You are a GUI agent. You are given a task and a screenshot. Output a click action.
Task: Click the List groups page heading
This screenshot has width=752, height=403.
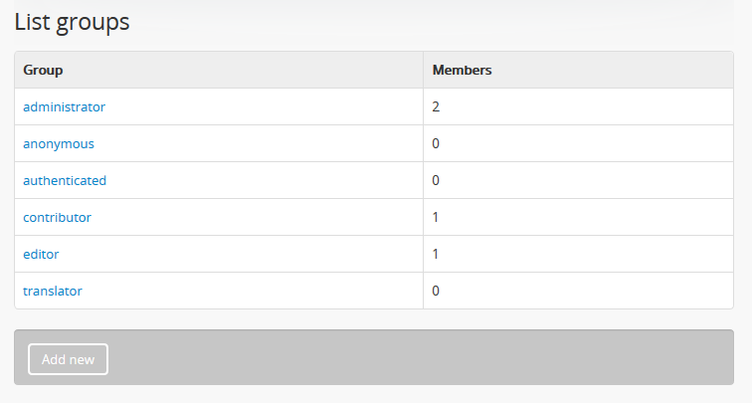click(x=72, y=22)
